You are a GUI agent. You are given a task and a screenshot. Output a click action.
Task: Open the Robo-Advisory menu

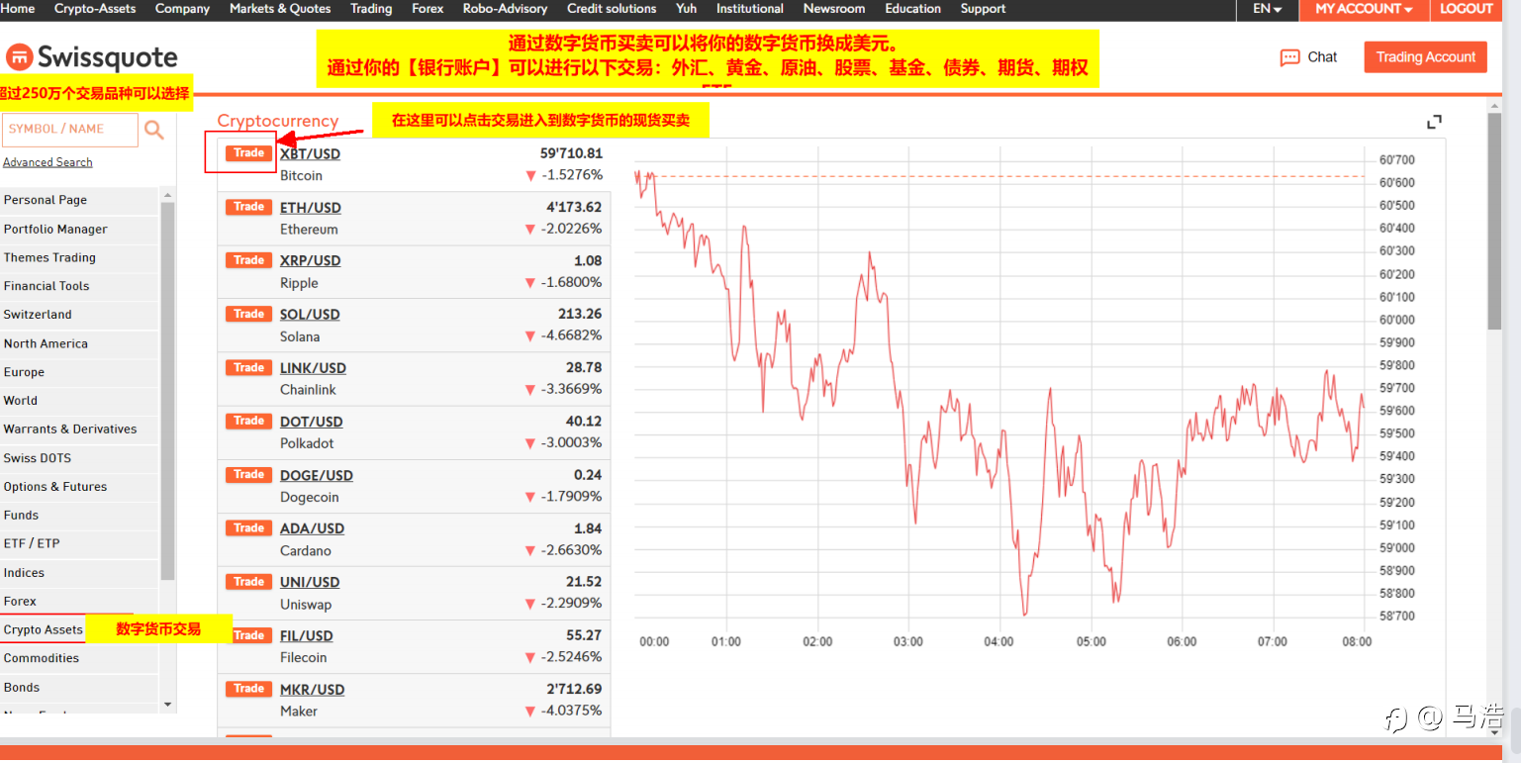point(505,9)
